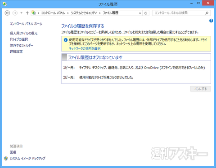Open Help with the blue question mark
216x168 pixels.
click(x=211, y=21)
